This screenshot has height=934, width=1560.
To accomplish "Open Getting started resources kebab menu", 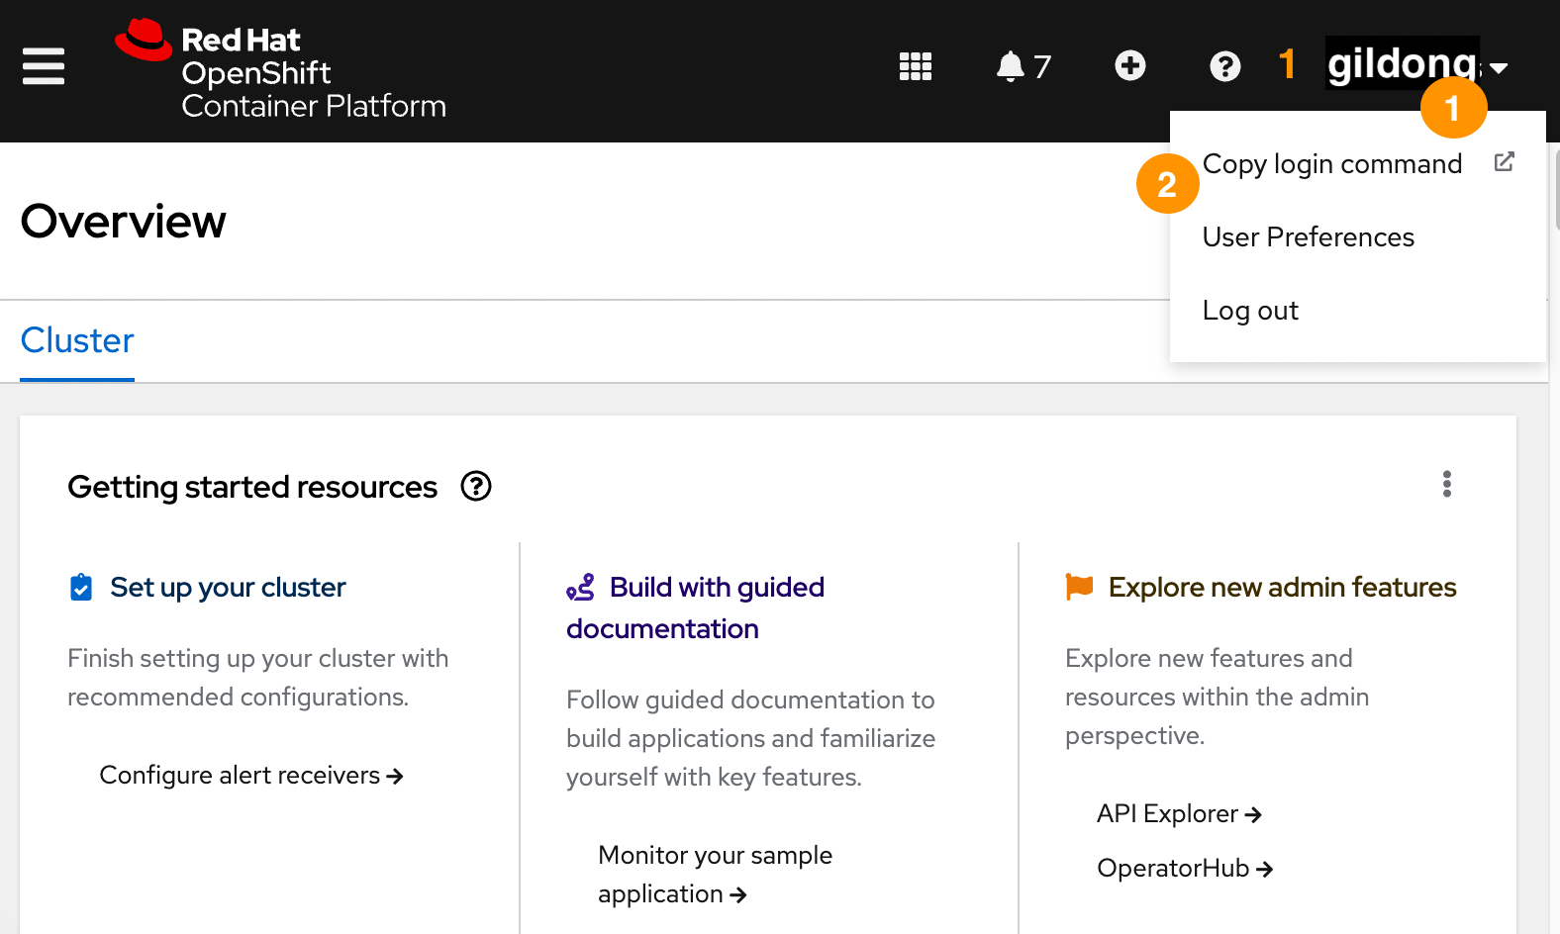I will point(1446,484).
